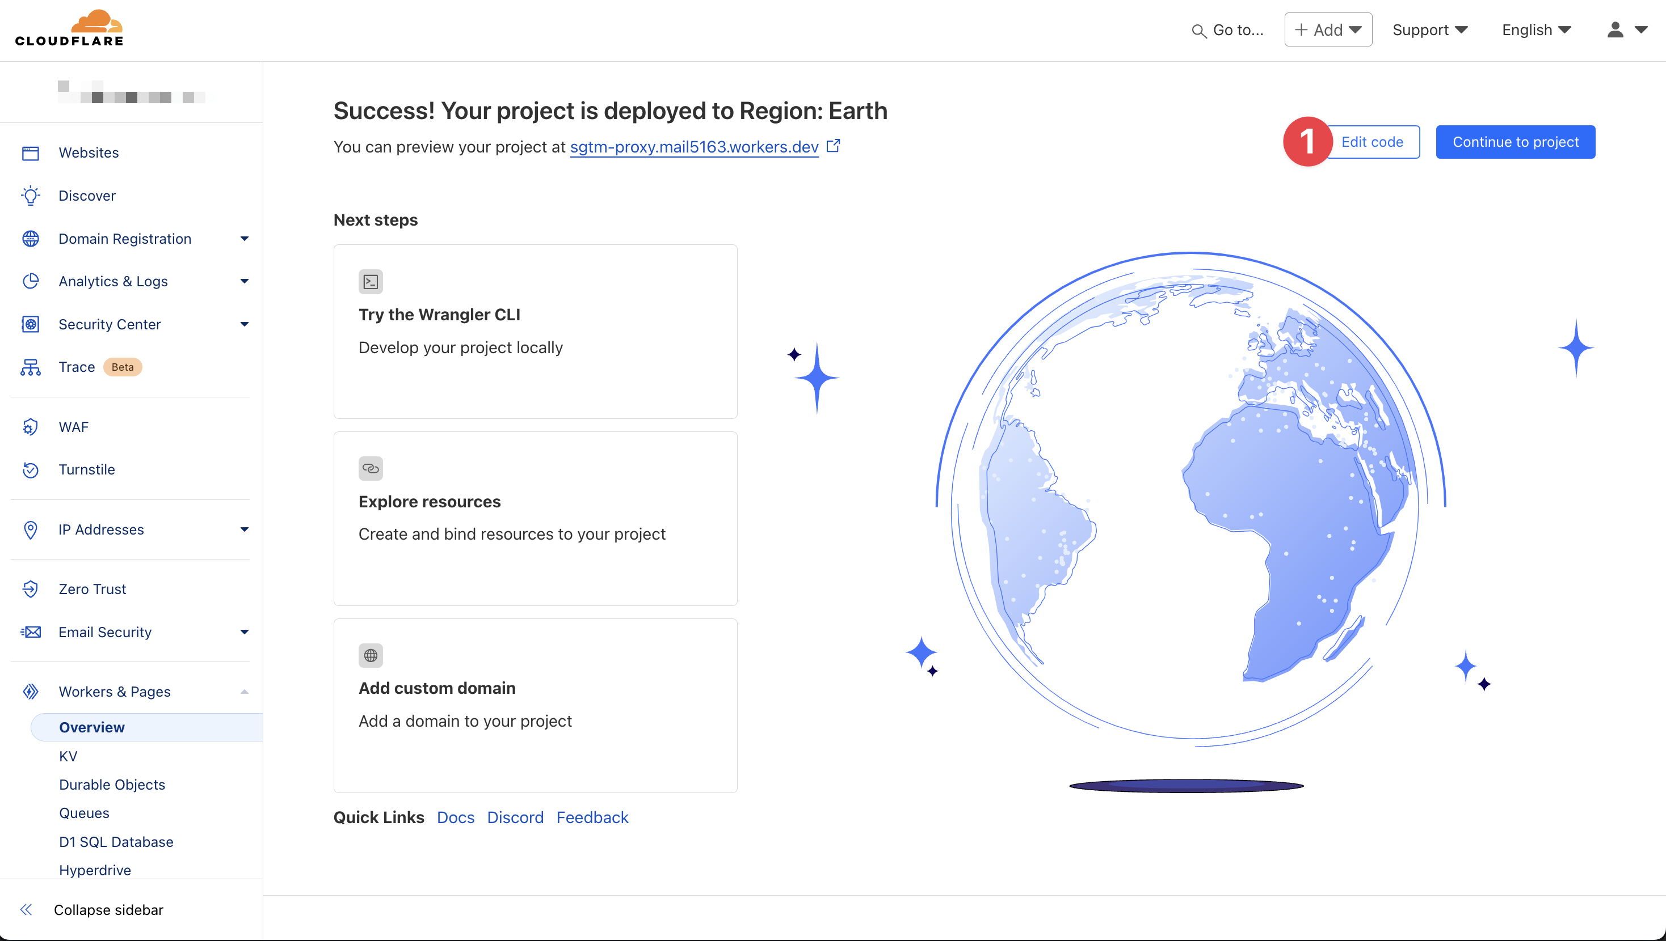Click the user account profile icon
Screen dimensions: 1666x941
pos(1615,29)
